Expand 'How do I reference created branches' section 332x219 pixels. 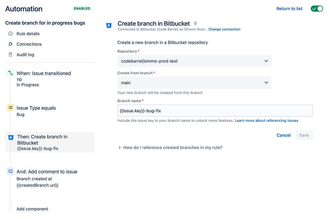pos(172,147)
